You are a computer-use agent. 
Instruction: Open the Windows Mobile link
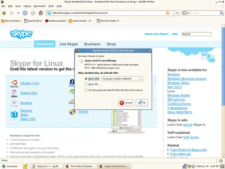point(179,95)
